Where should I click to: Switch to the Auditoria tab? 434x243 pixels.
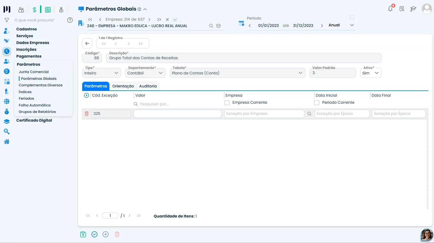(x=148, y=86)
